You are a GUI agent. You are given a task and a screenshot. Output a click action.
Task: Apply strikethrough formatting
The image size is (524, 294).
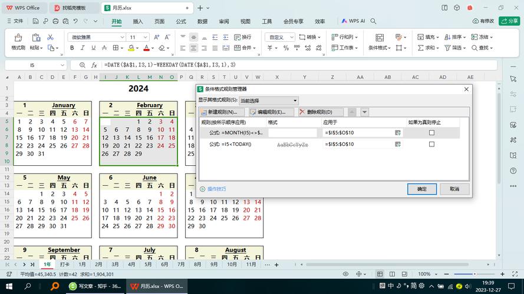pos(104,48)
